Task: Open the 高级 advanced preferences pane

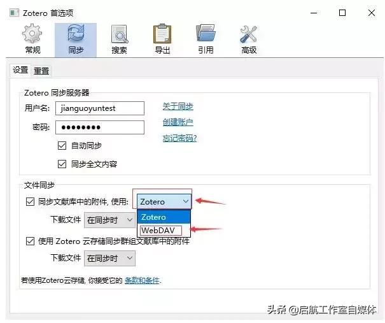Action: (249, 40)
